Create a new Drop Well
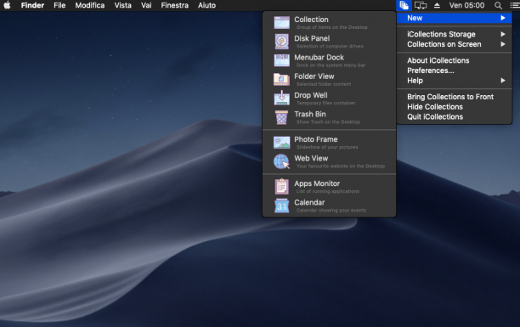The height and width of the screenshot is (327, 520). click(329, 99)
